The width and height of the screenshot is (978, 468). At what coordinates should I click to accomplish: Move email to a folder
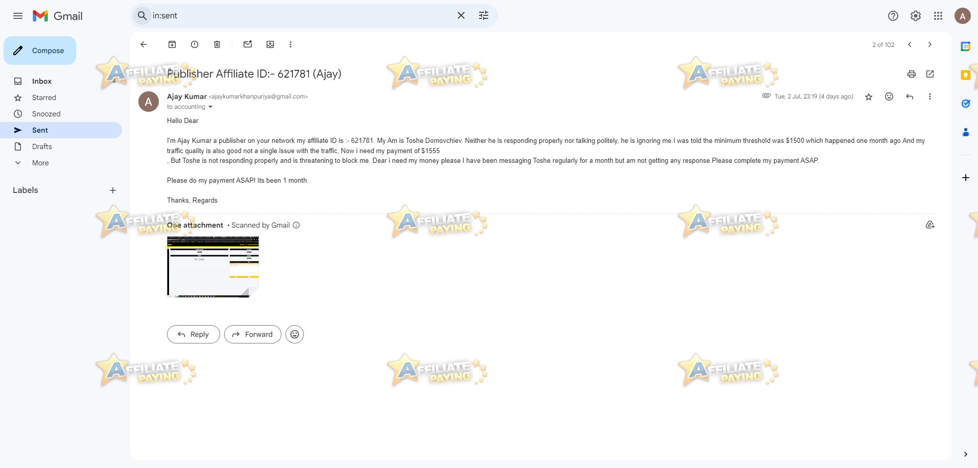click(270, 44)
